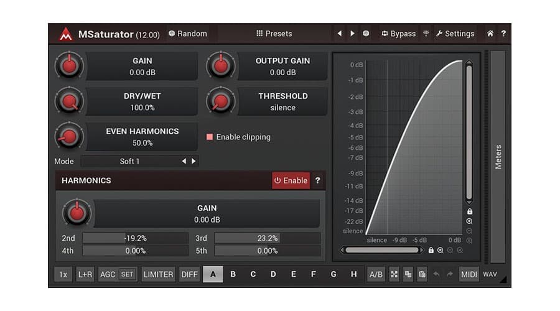Click the copy preset icon
This screenshot has width=560, height=311.
[408, 274]
